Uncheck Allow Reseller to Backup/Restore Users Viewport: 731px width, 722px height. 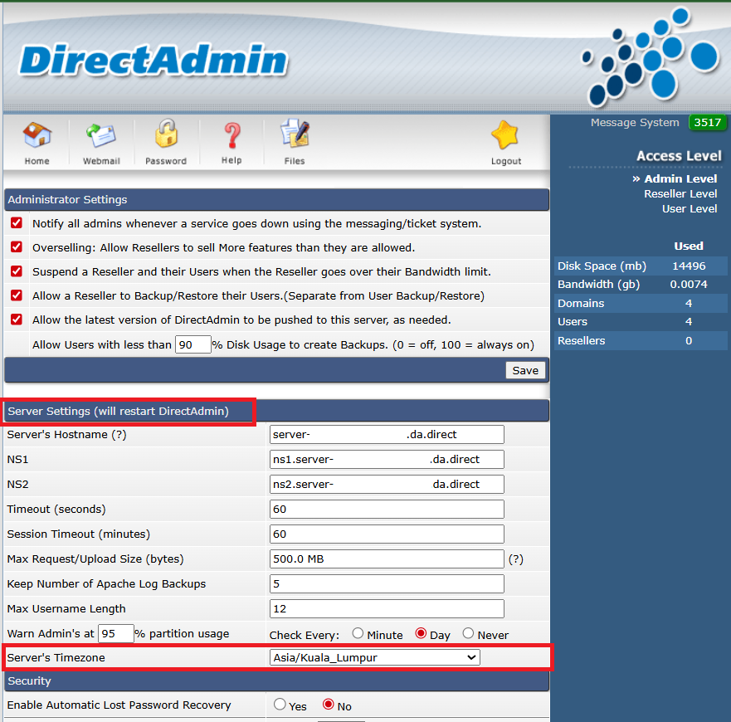point(17,295)
